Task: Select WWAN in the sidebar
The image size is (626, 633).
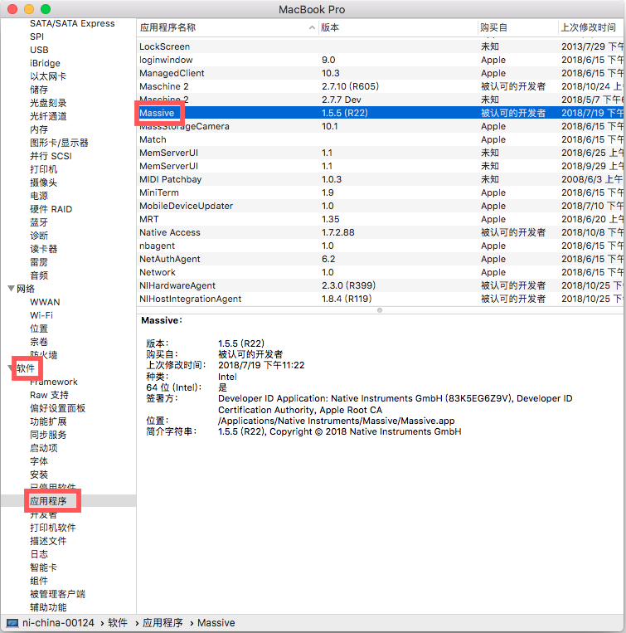Action: coord(45,302)
